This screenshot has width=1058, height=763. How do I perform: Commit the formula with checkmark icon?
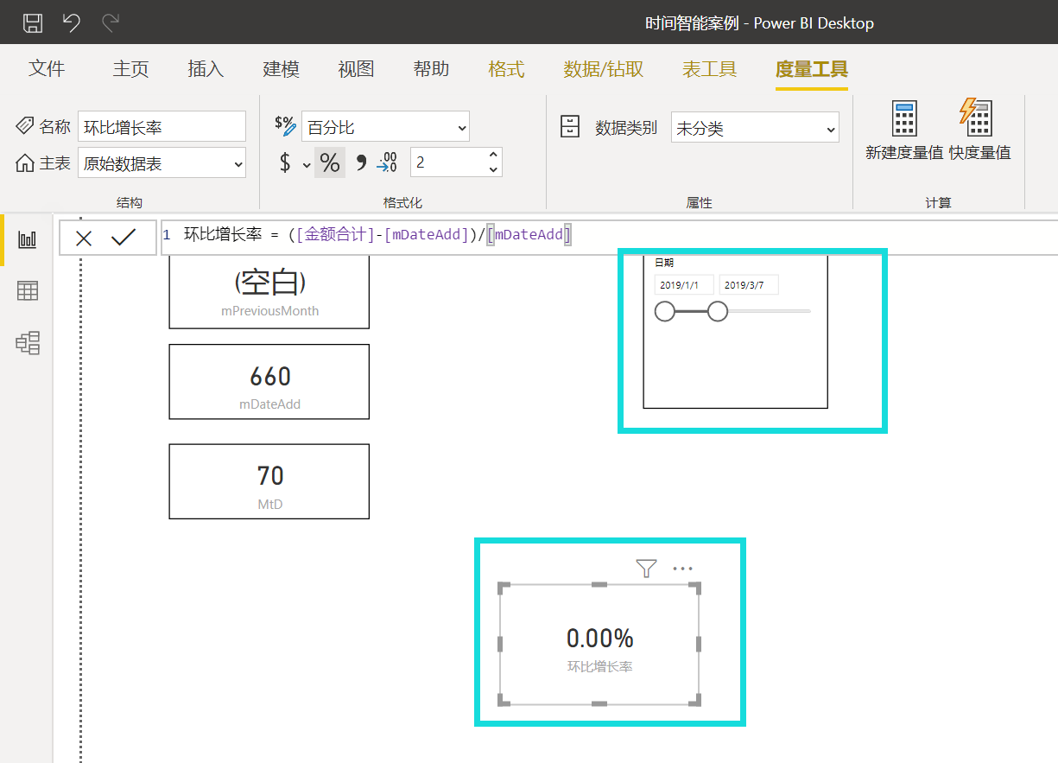124,238
